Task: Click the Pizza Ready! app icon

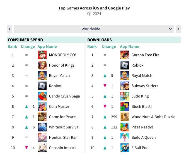Action: pos(125,127)
